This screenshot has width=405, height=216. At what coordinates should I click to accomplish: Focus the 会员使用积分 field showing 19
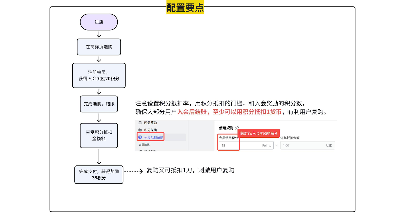click(x=229, y=146)
